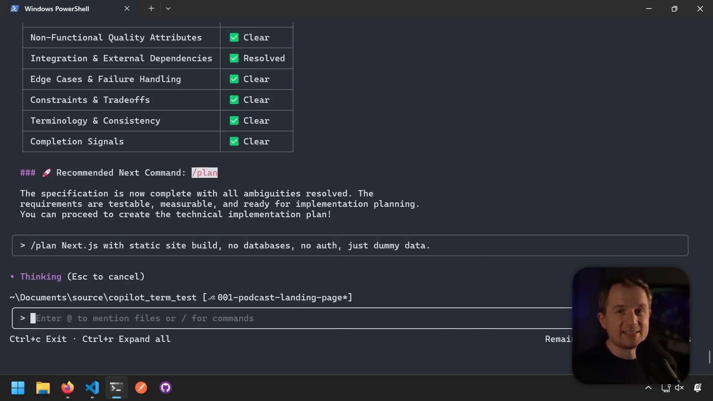The width and height of the screenshot is (713, 401).
Task: Open Visual Studio Code from taskbar
Action: pyautogui.click(x=92, y=388)
